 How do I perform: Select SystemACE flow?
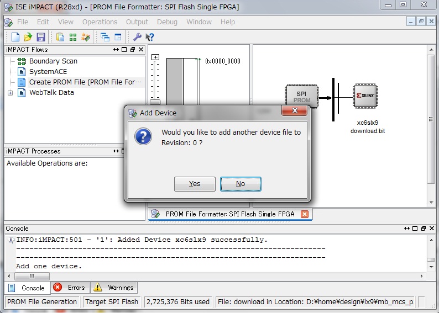click(x=48, y=72)
